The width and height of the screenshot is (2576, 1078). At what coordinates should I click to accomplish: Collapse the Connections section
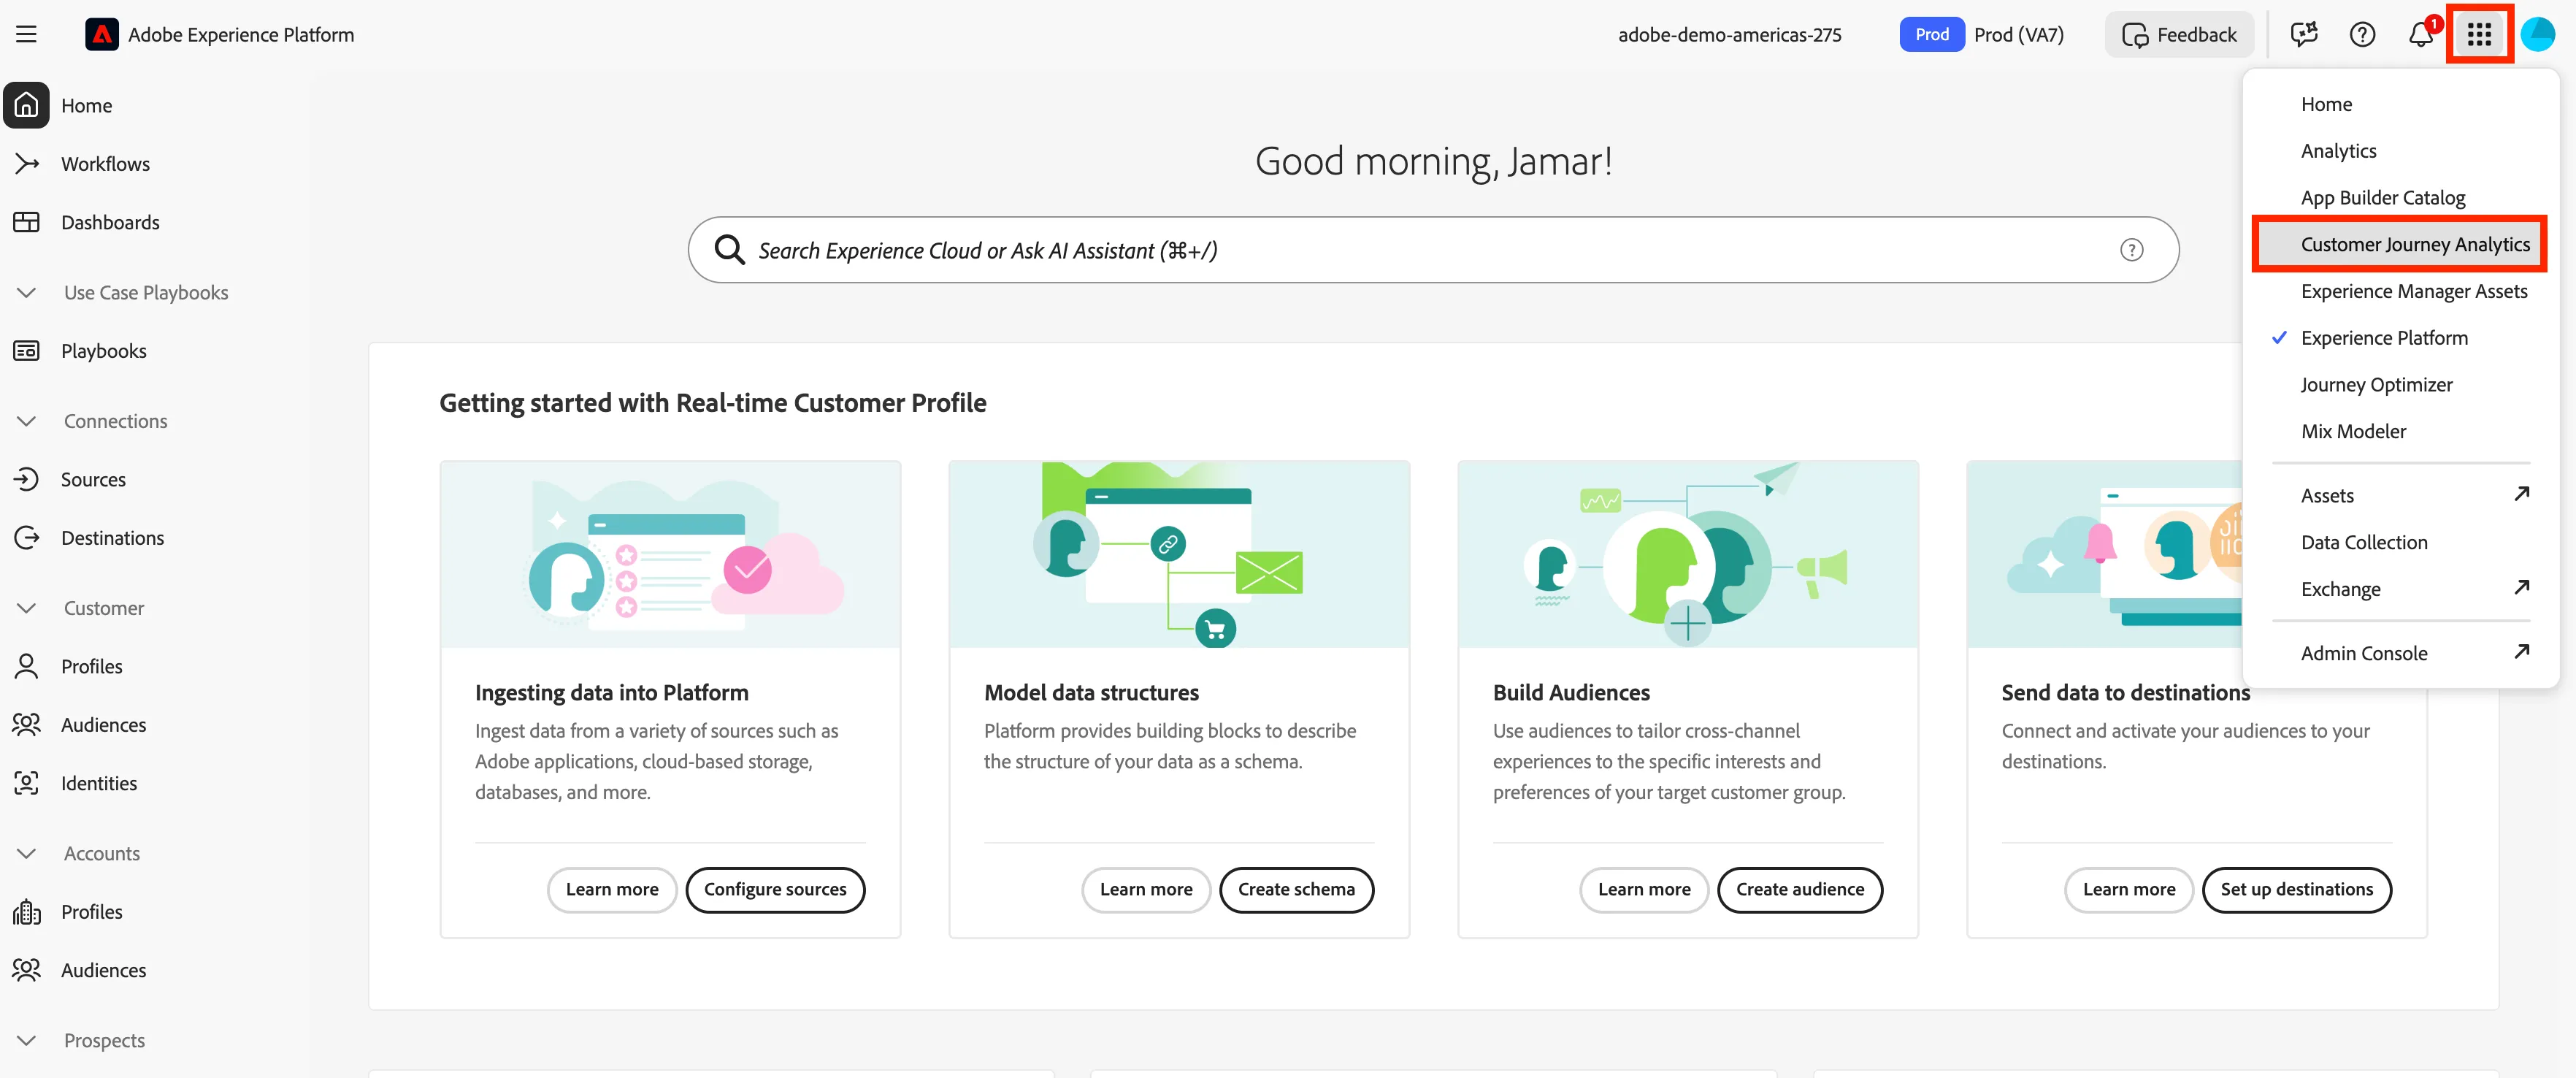(26, 421)
